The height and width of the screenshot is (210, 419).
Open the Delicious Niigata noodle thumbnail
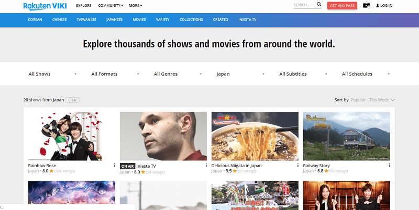tap(255, 136)
